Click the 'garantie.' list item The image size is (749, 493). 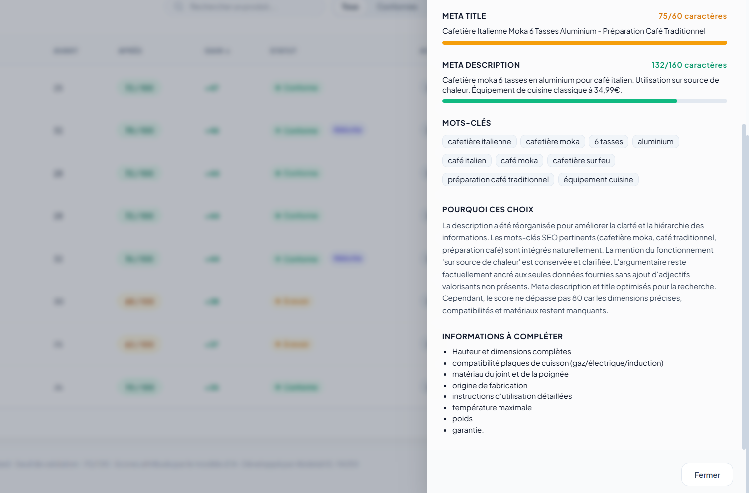click(468, 430)
